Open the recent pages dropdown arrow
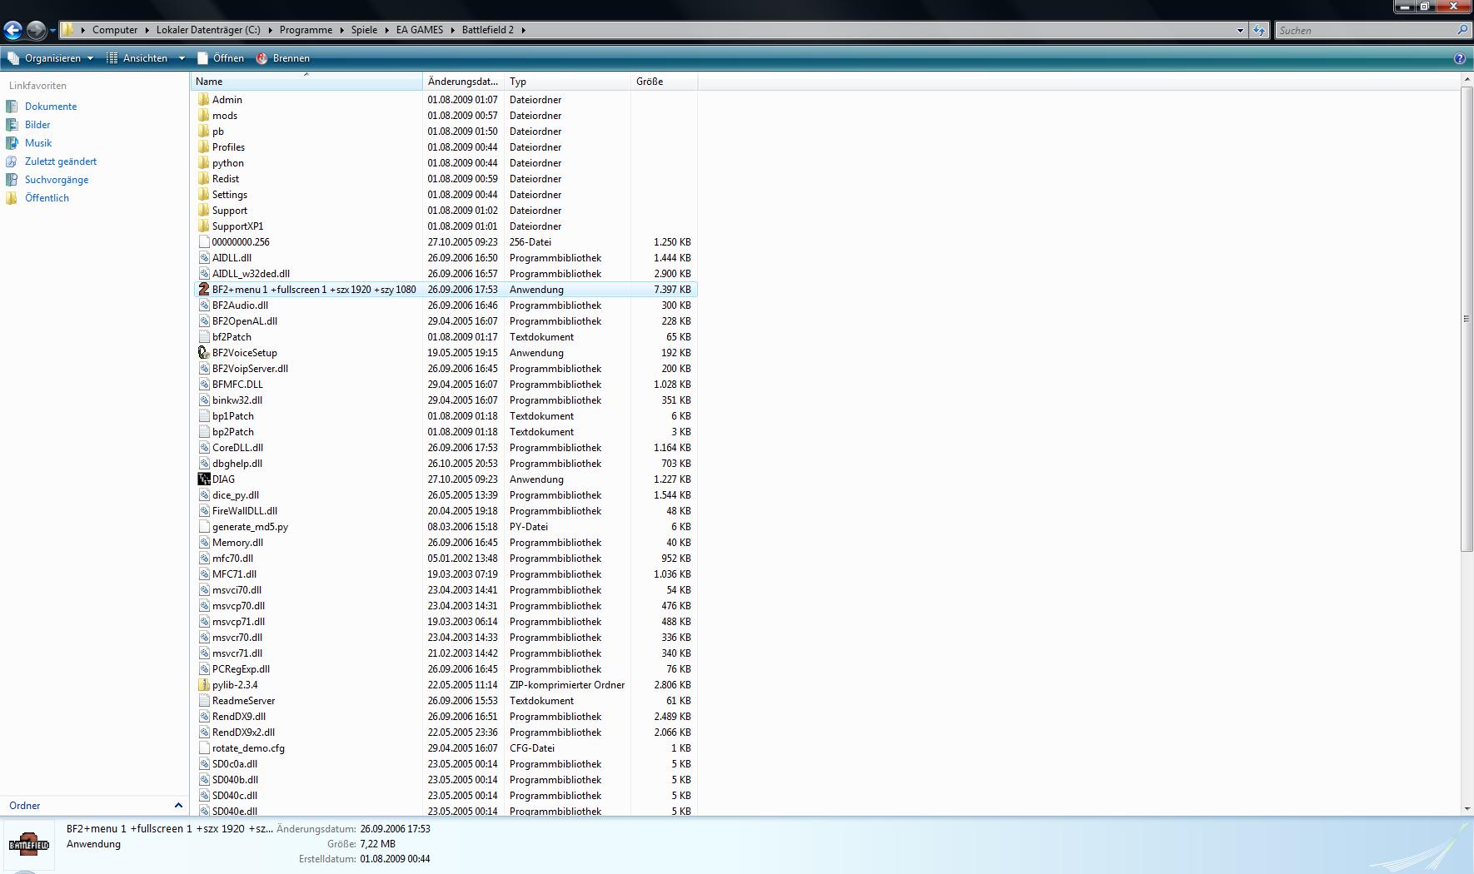 (x=52, y=31)
